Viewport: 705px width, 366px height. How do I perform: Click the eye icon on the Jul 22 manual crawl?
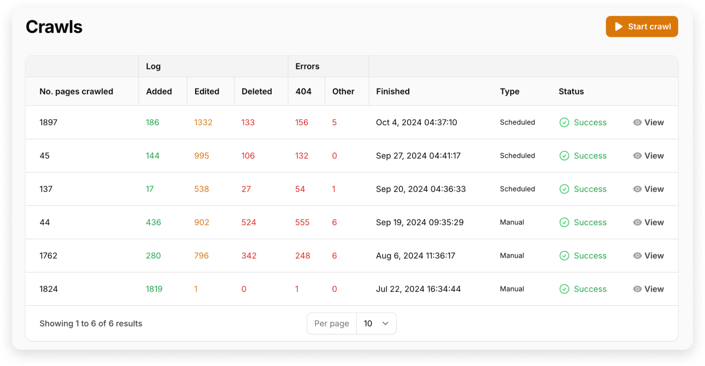[x=636, y=289]
